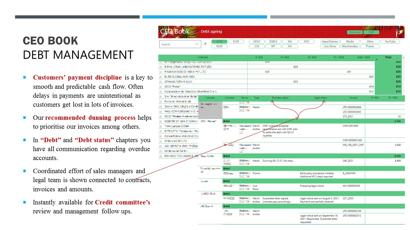The width and height of the screenshot is (410, 230).
Task: Click the eraser clear-filters icon
Action: point(205,44)
